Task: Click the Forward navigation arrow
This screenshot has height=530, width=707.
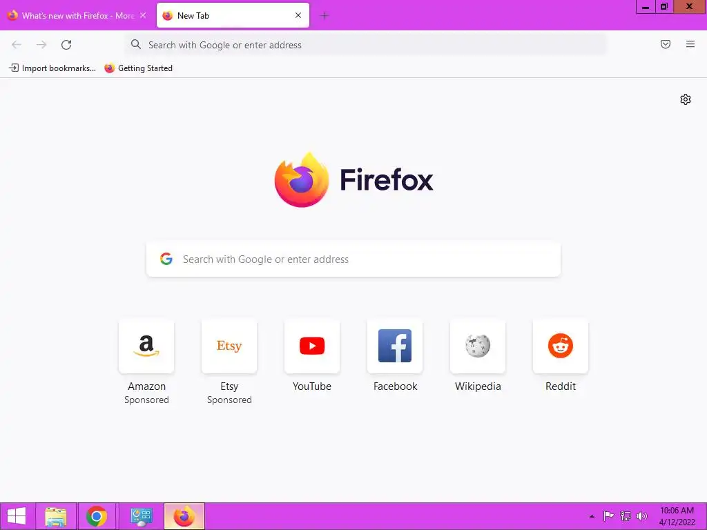Action: [41, 45]
